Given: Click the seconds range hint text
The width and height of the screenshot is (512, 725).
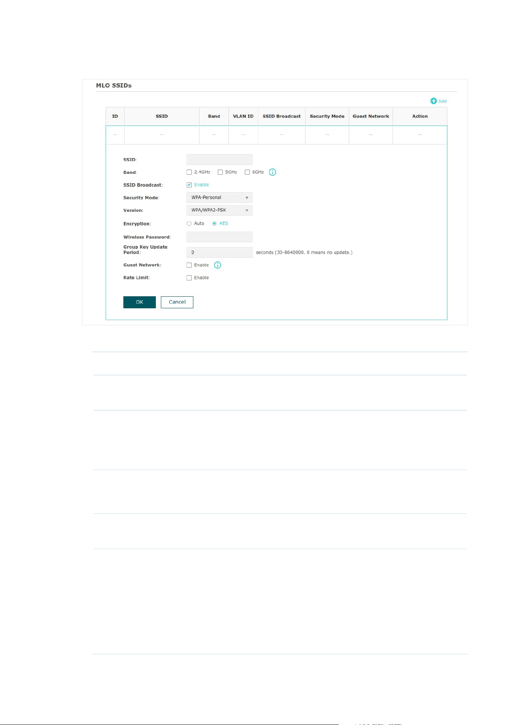Looking at the screenshot, I should coord(304,253).
